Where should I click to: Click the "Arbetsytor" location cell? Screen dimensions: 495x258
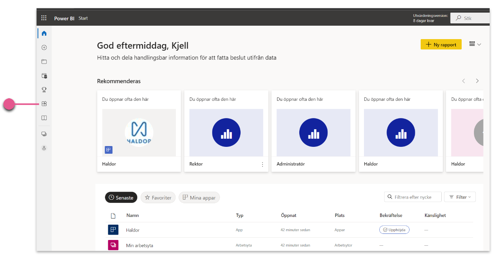click(x=343, y=245)
